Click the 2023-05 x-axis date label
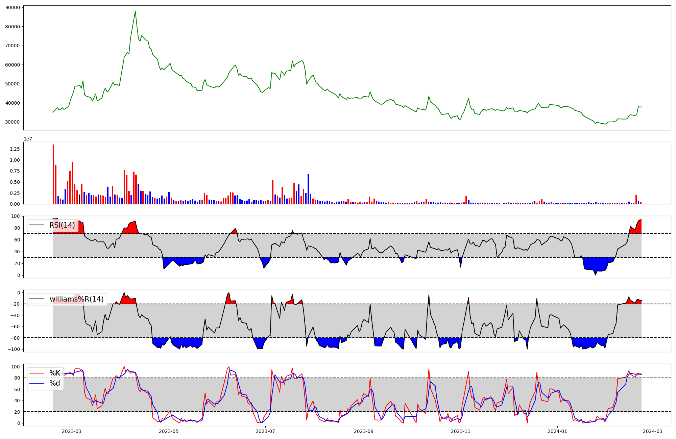Viewport: 676px width, 439px height. pyautogui.click(x=168, y=431)
